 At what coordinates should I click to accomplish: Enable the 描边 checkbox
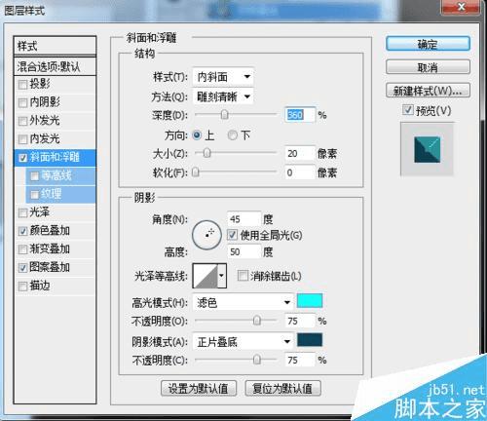click(22, 287)
